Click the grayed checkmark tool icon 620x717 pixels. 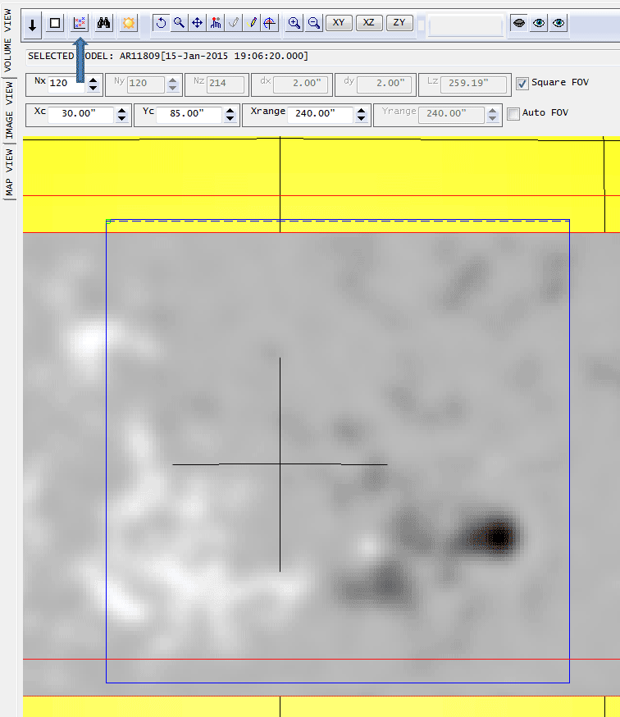pyautogui.click(x=234, y=23)
